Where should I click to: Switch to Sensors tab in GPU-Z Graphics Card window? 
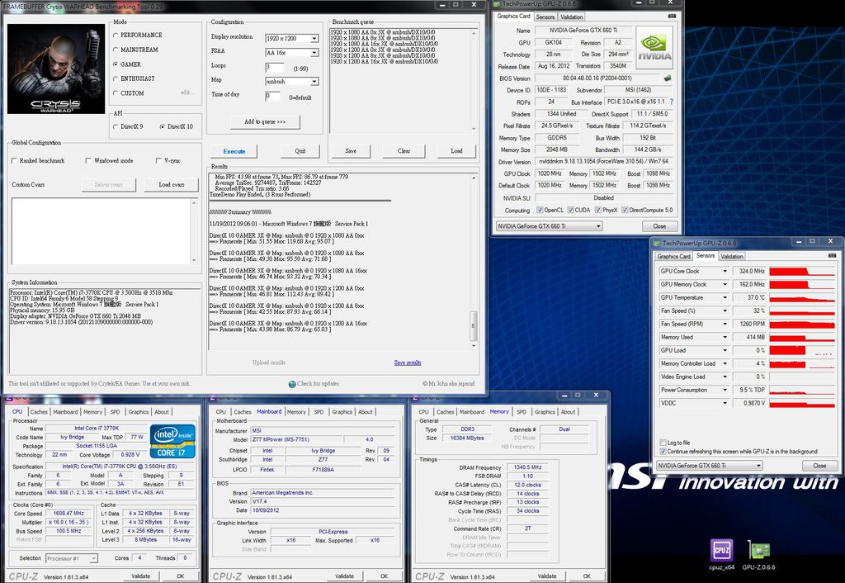point(545,17)
